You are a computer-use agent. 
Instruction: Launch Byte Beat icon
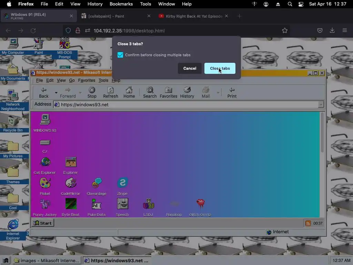pos(70,207)
